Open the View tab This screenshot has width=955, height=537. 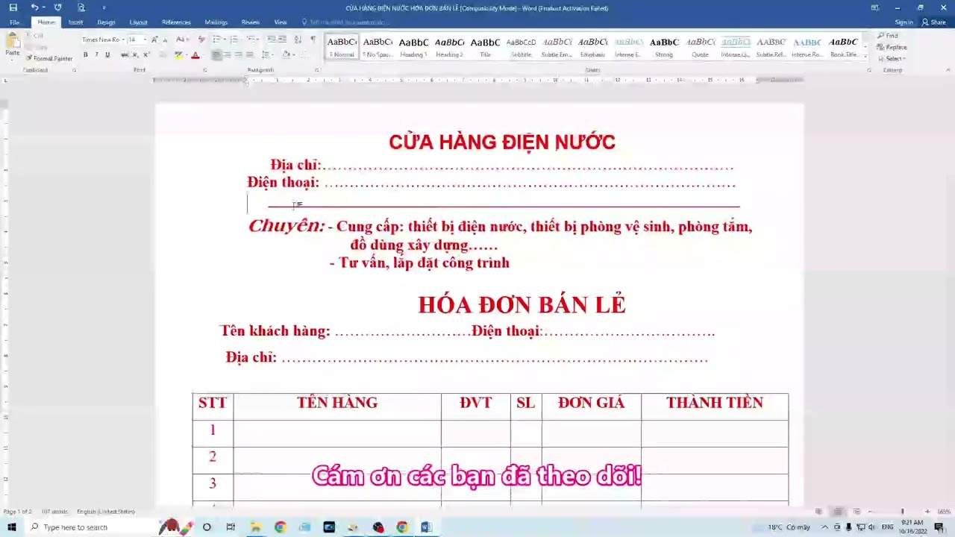click(280, 22)
